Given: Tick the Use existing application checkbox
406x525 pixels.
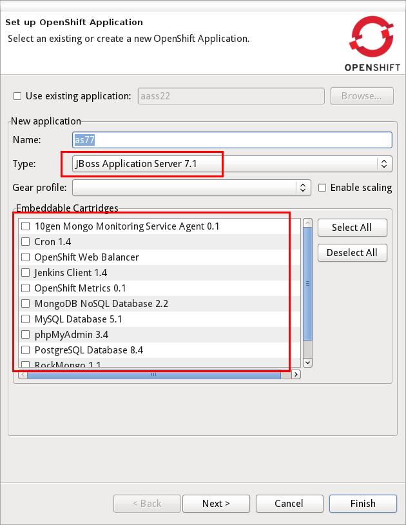Looking at the screenshot, I should [x=17, y=96].
